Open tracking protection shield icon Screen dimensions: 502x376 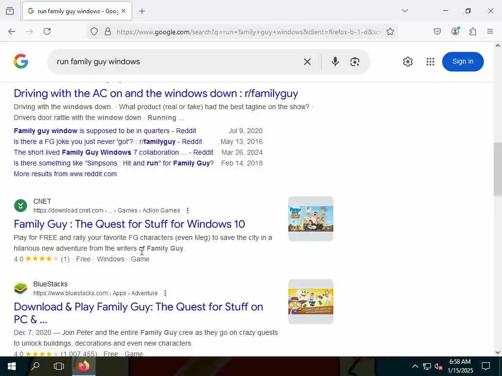coord(94,32)
